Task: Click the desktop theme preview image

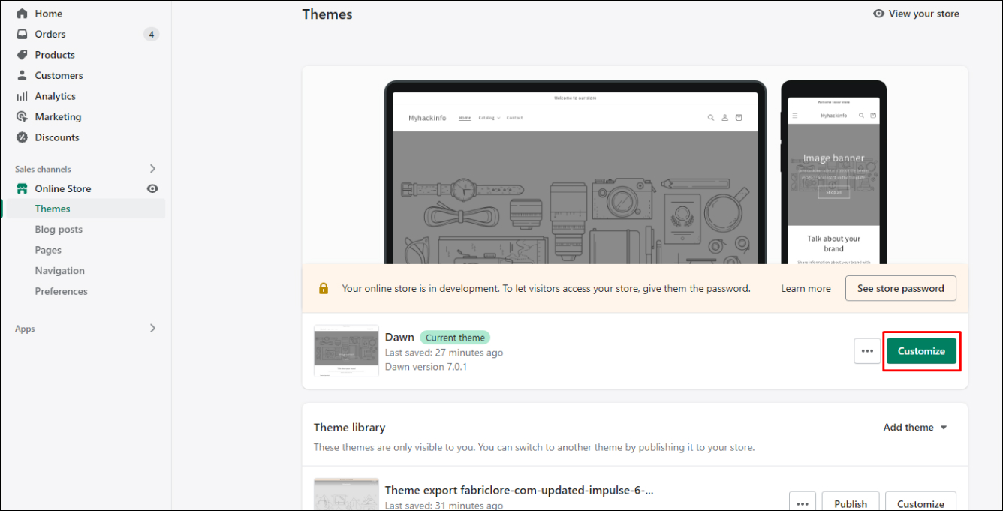Action: pos(575,173)
